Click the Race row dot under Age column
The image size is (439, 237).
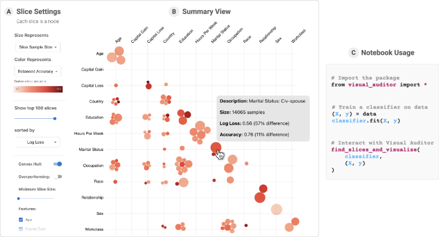[116, 181]
